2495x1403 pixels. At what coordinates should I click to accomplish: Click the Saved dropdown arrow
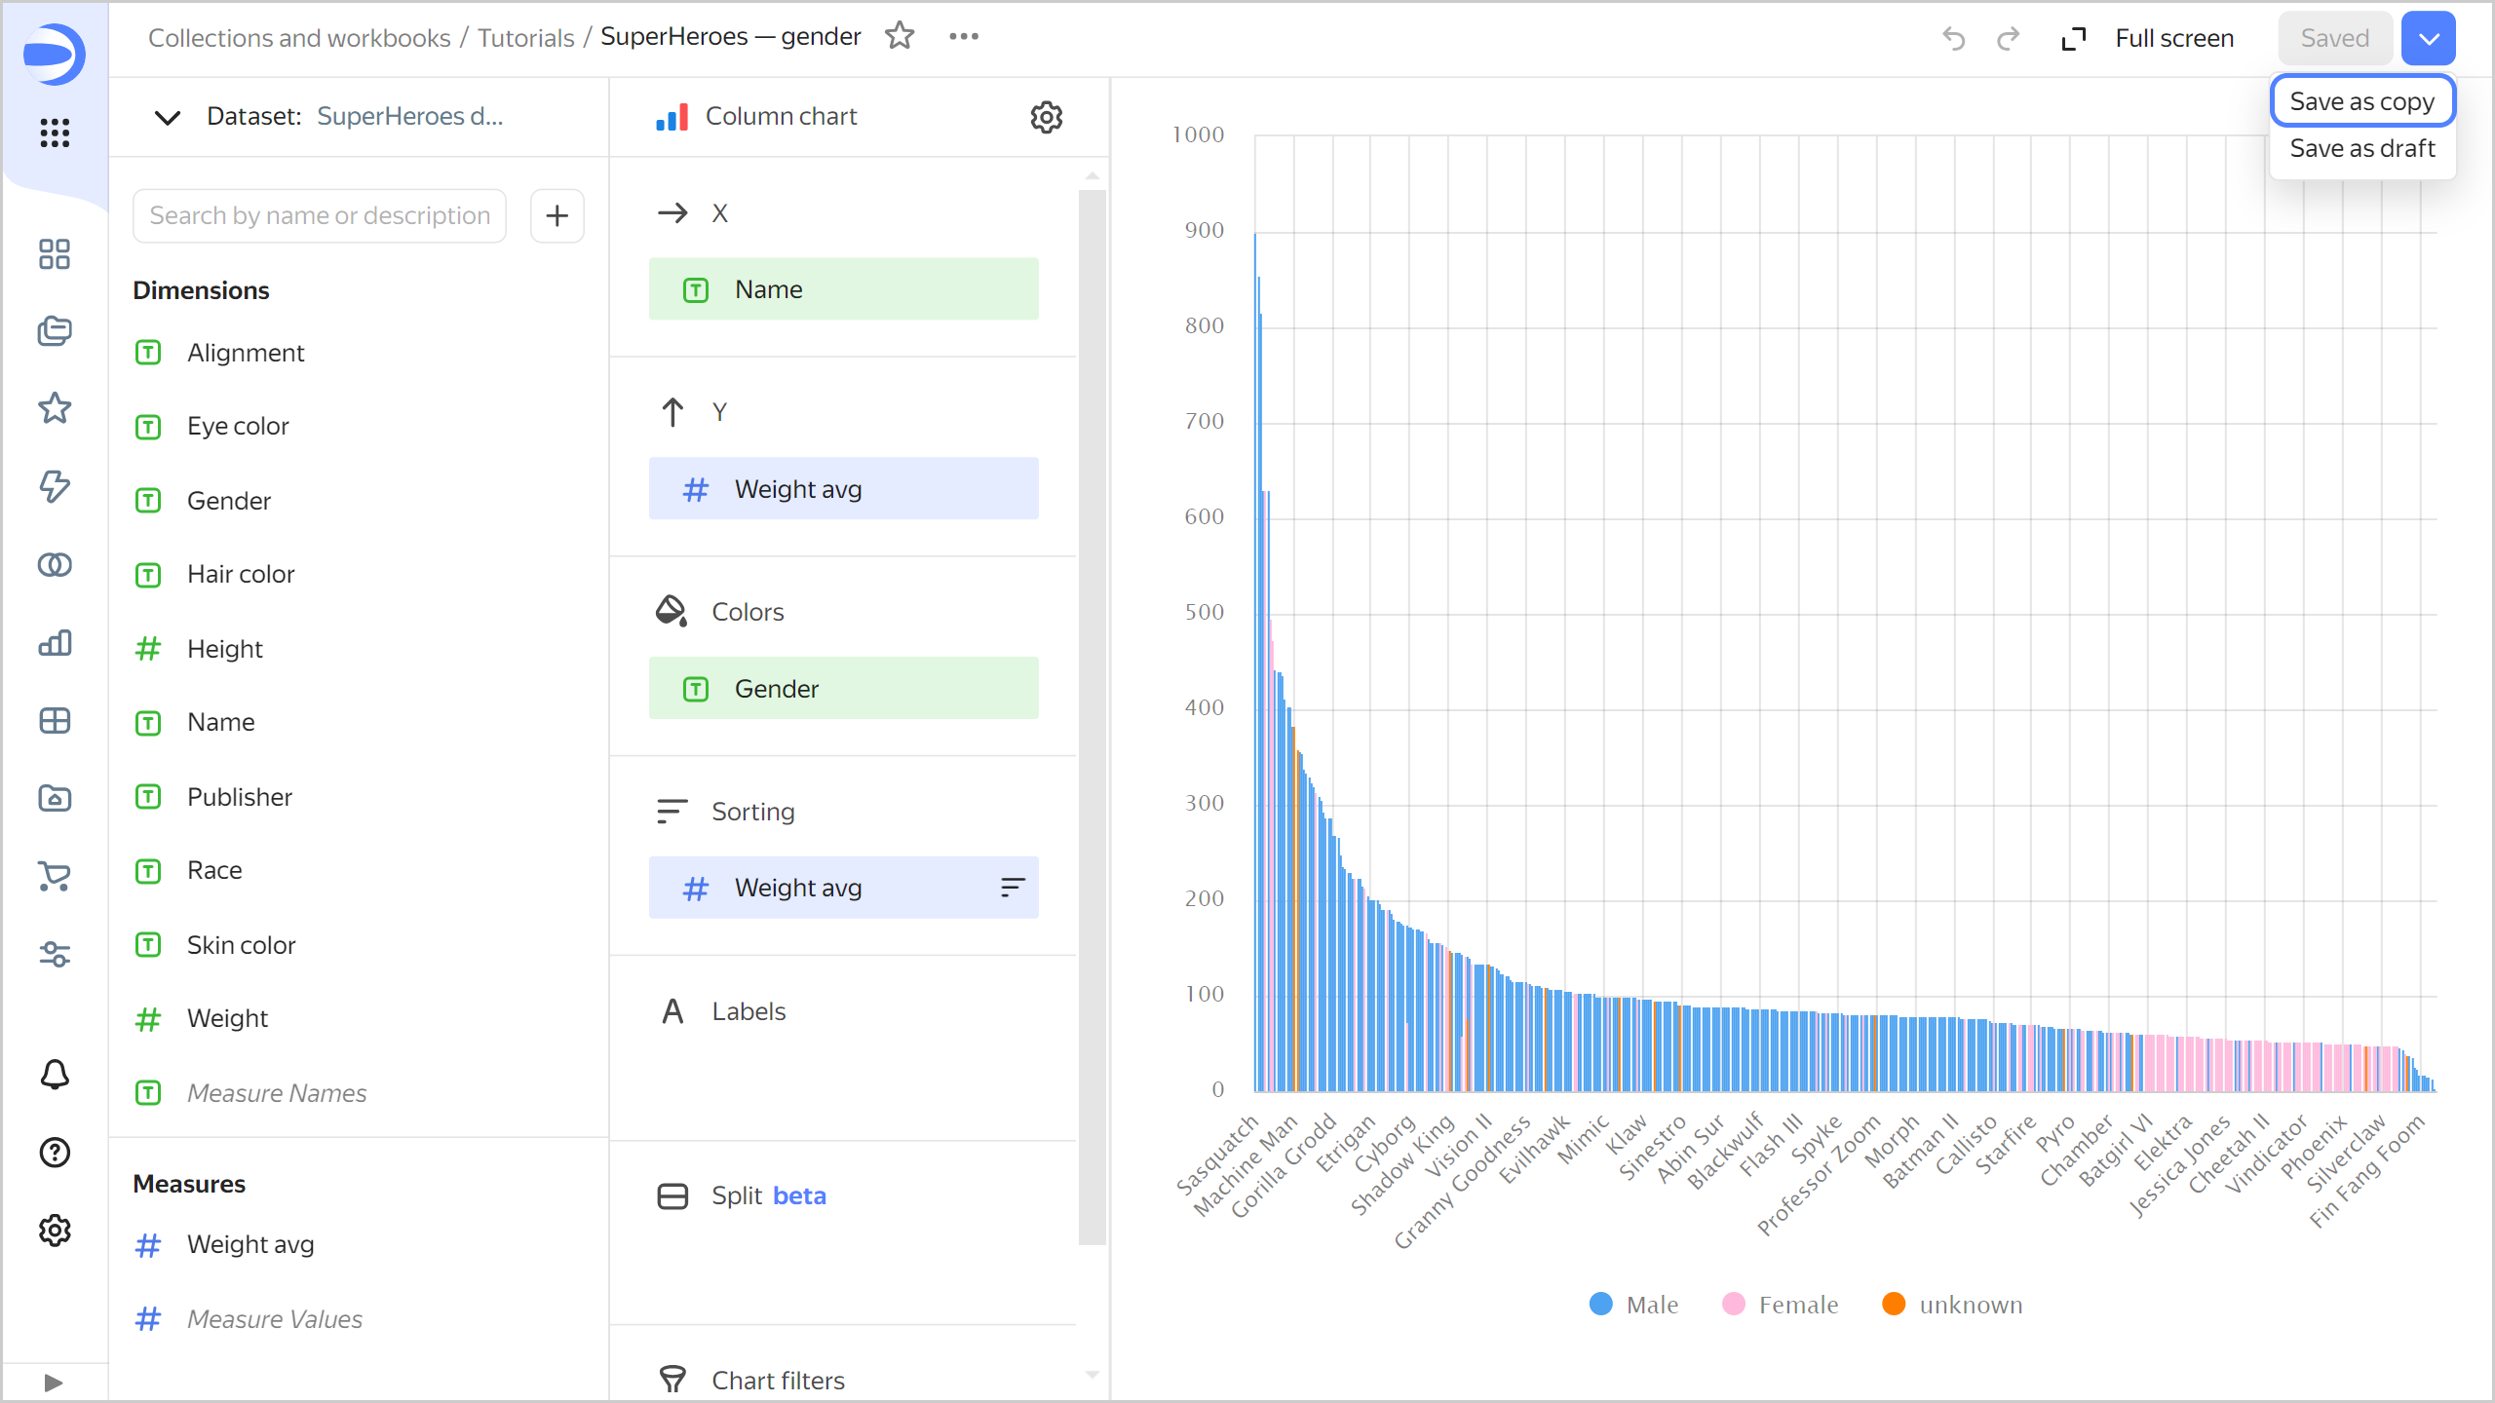pyautogui.click(x=2430, y=38)
